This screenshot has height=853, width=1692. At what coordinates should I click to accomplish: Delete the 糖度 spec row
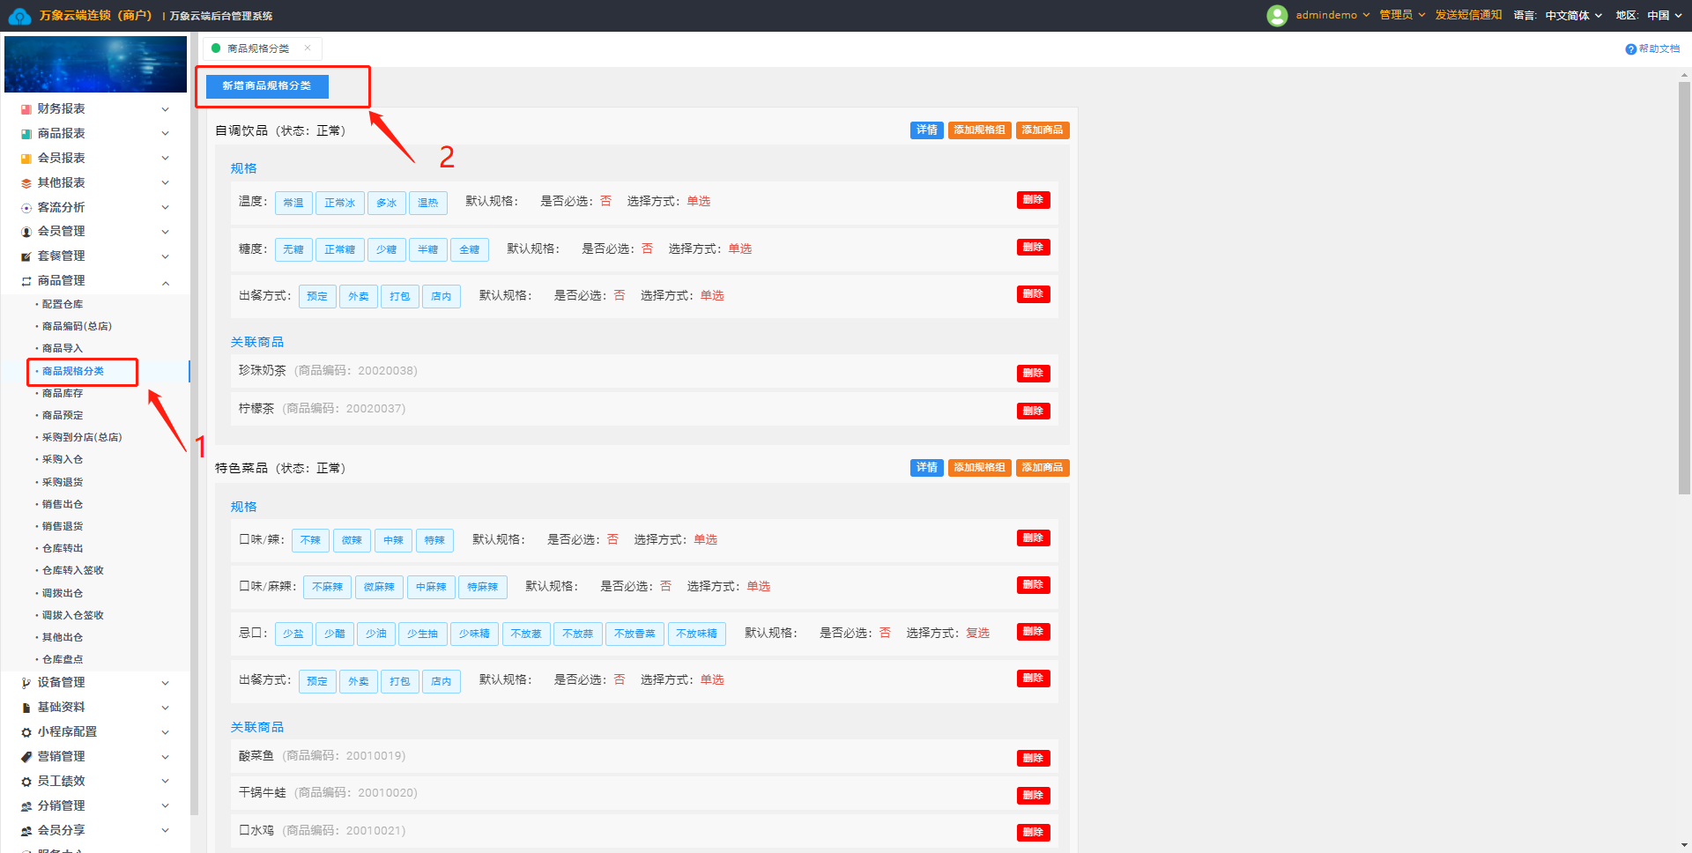click(1033, 248)
